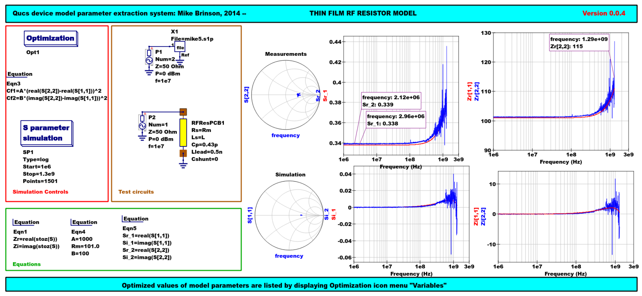The width and height of the screenshot is (642, 296).
Task: Select the Simulation Smith chart
Action: click(x=289, y=215)
